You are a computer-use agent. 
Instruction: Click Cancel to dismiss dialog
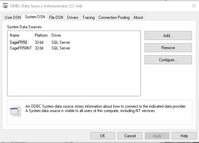click(130, 136)
